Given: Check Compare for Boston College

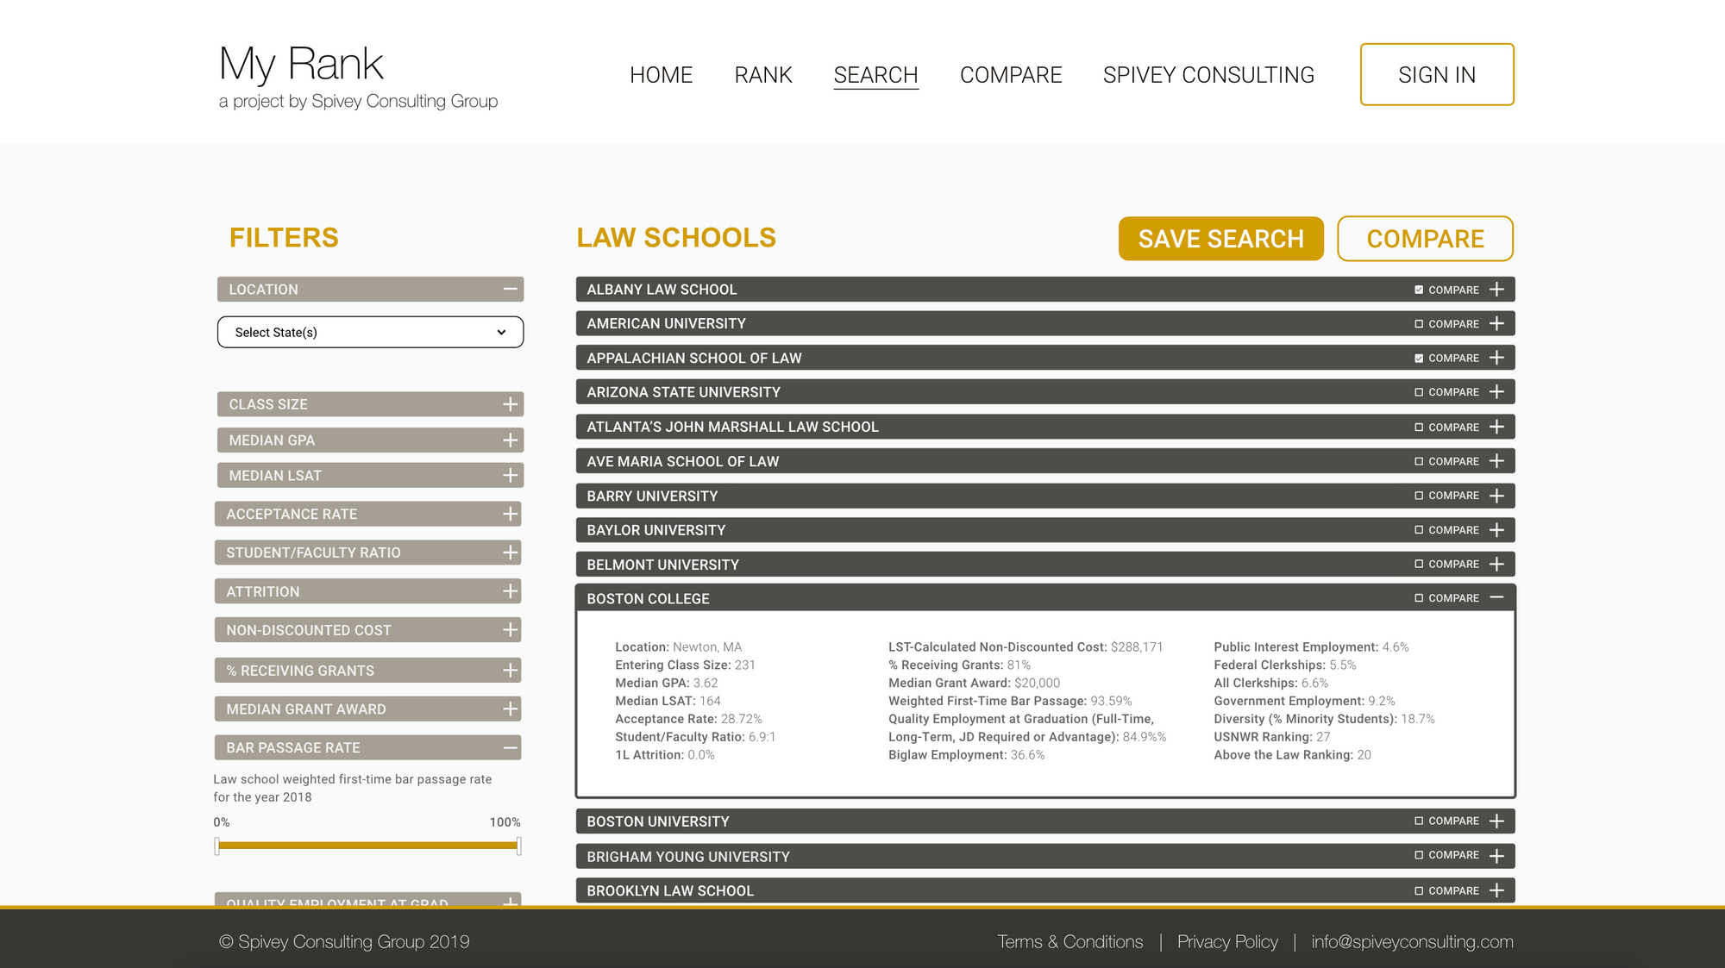Looking at the screenshot, I should 1419,598.
